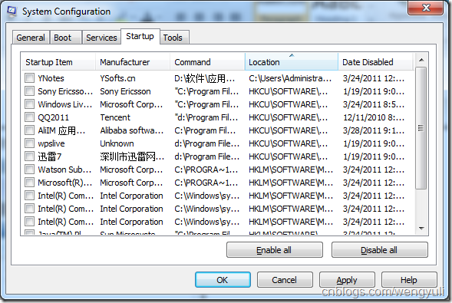Toggle the Watson Sub... startup checkbox
Screen dimensions: 452x303
point(29,170)
